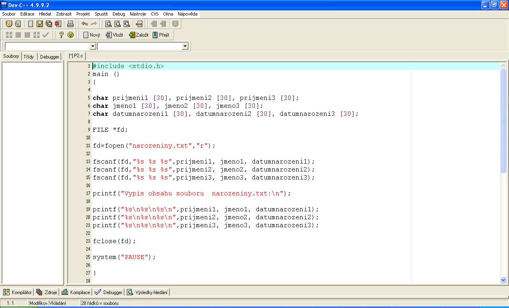Viewport: 509px width, 308px height.
Task: Save the file with the floppy icon
Action: [40, 24]
